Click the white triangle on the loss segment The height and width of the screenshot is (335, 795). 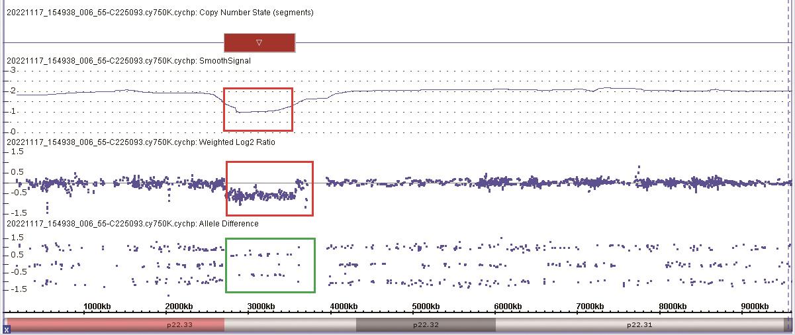[259, 42]
